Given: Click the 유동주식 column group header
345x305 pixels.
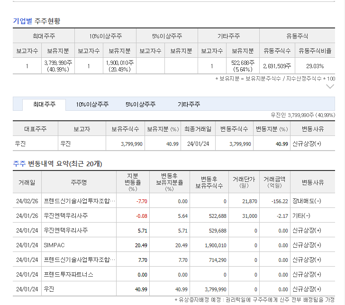Looking at the screenshot, I should click(x=297, y=36).
